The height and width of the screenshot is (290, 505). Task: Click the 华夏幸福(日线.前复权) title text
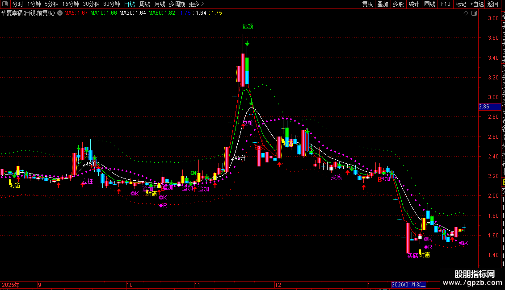coord(28,13)
